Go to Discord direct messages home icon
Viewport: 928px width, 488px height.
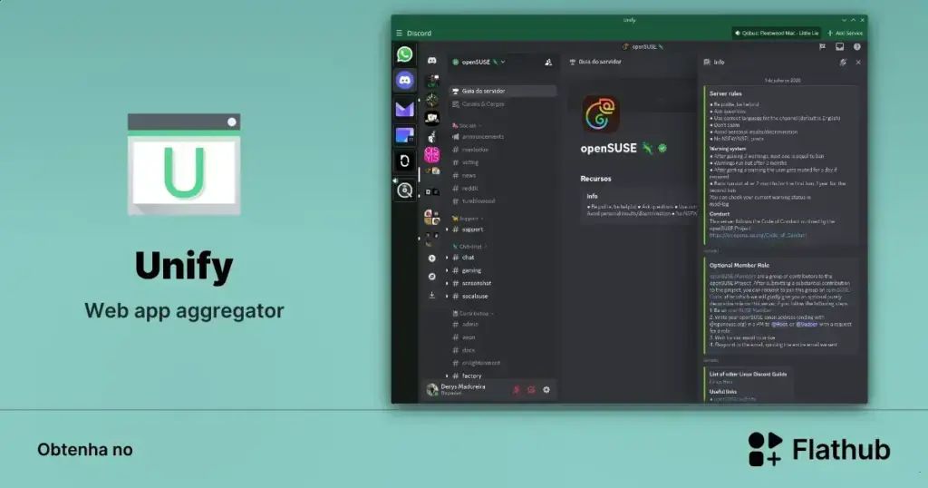(x=432, y=61)
